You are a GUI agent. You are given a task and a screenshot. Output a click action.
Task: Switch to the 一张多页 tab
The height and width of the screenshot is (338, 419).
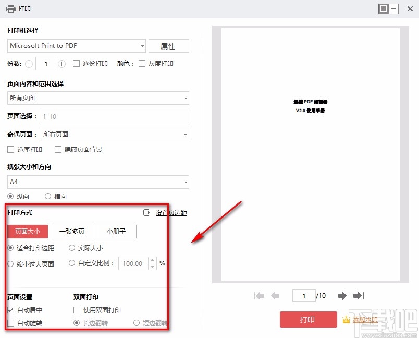[71, 232]
